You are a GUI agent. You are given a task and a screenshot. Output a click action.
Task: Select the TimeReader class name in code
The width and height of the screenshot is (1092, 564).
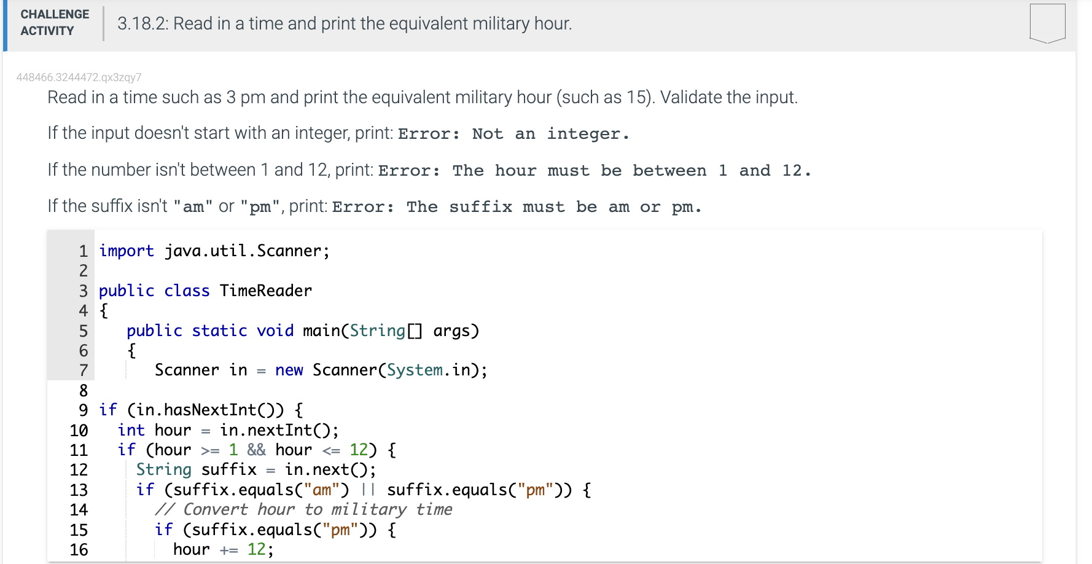point(265,290)
